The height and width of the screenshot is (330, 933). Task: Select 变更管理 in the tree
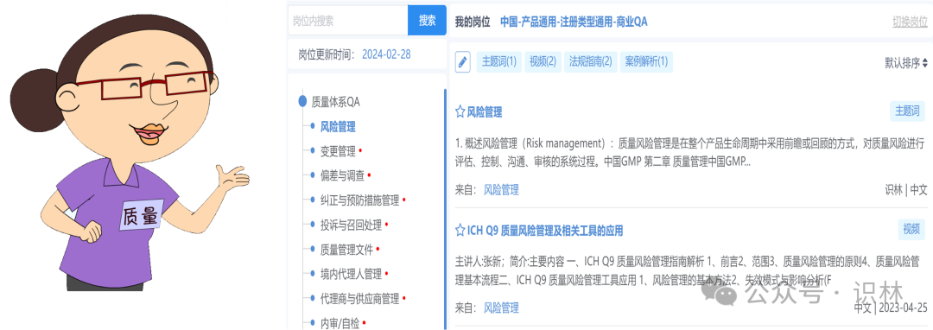[338, 151]
